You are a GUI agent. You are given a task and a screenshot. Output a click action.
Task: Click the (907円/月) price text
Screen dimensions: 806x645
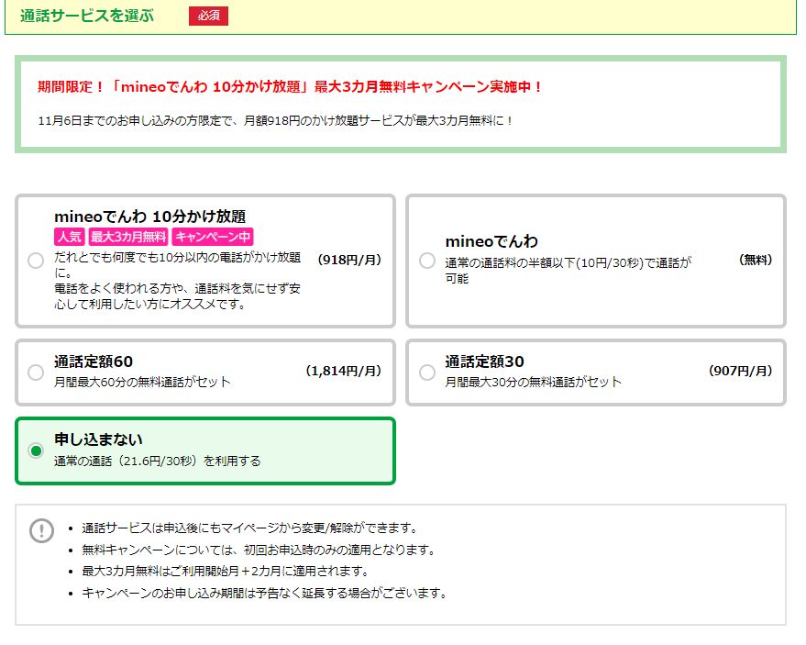(740, 371)
